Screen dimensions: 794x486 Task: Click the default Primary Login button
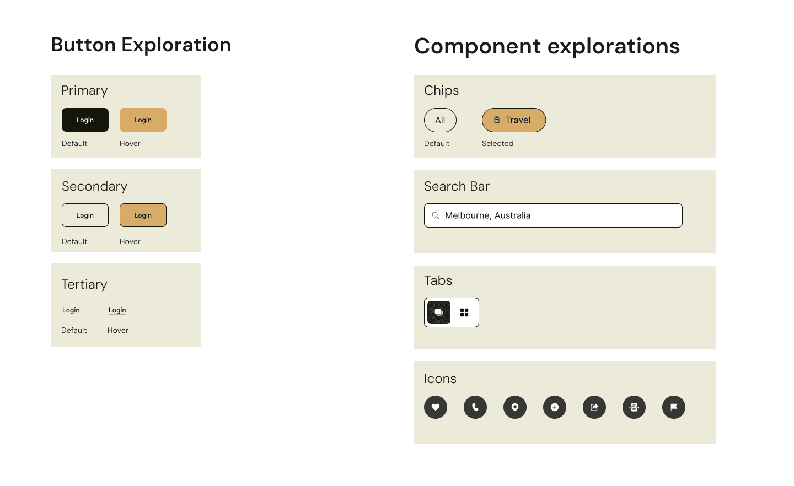tap(85, 120)
